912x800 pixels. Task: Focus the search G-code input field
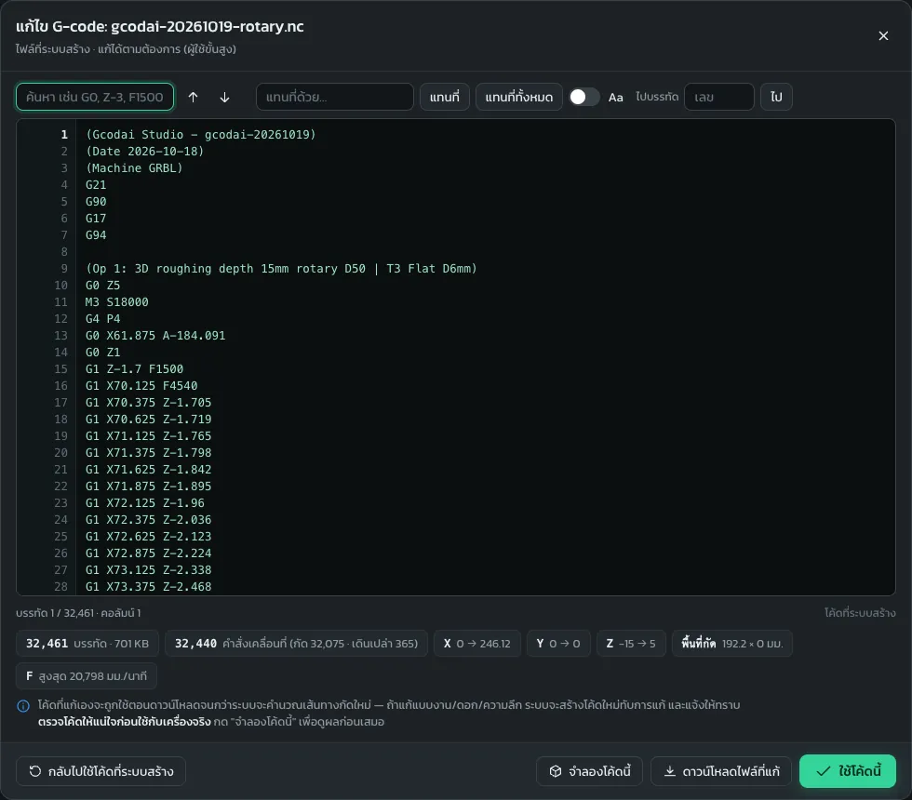pos(95,97)
